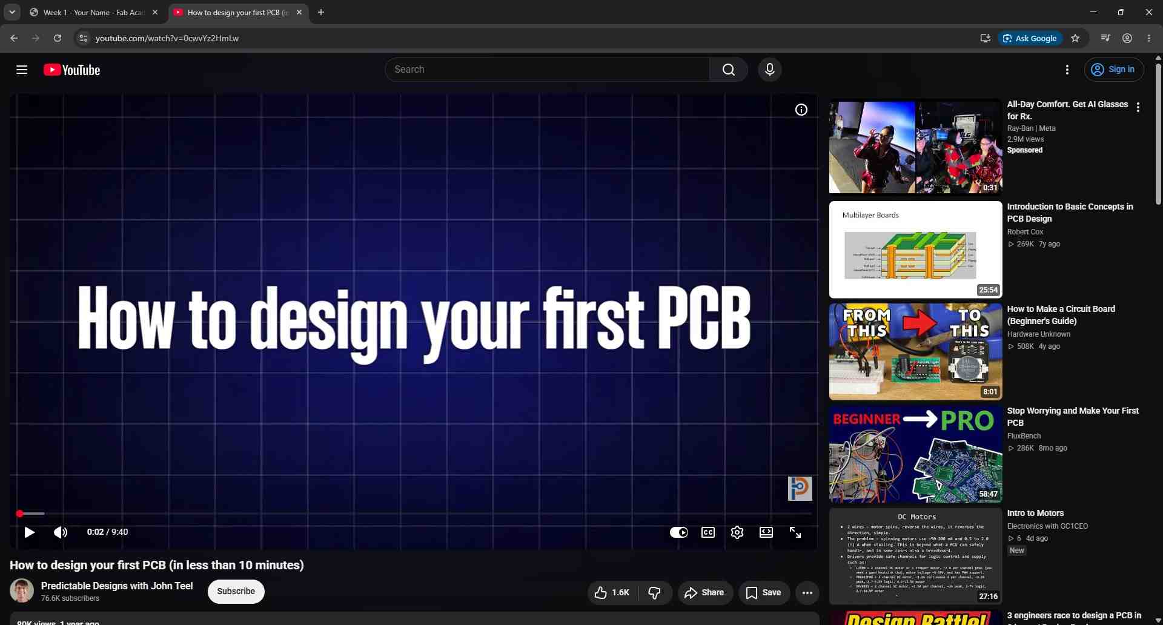Like the video
Image resolution: width=1163 pixels, height=625 pixels.
click(612, 593)
